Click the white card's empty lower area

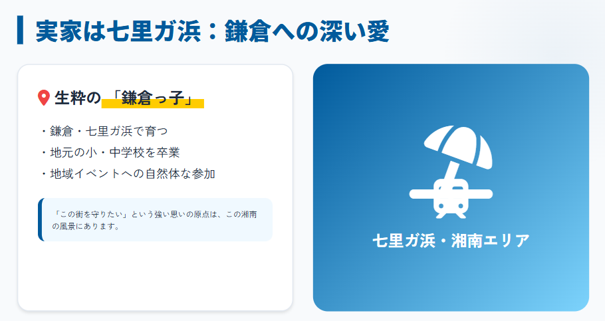coord(155,276)
